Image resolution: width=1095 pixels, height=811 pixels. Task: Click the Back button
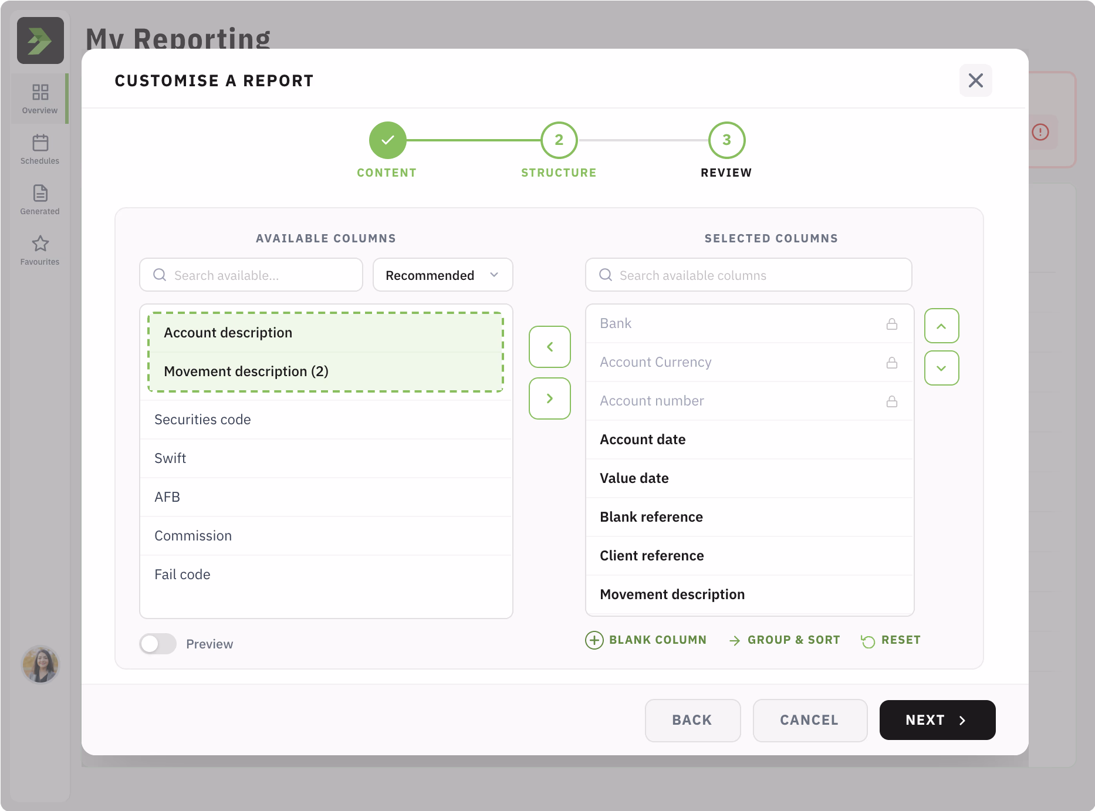(x=692, y=720)
